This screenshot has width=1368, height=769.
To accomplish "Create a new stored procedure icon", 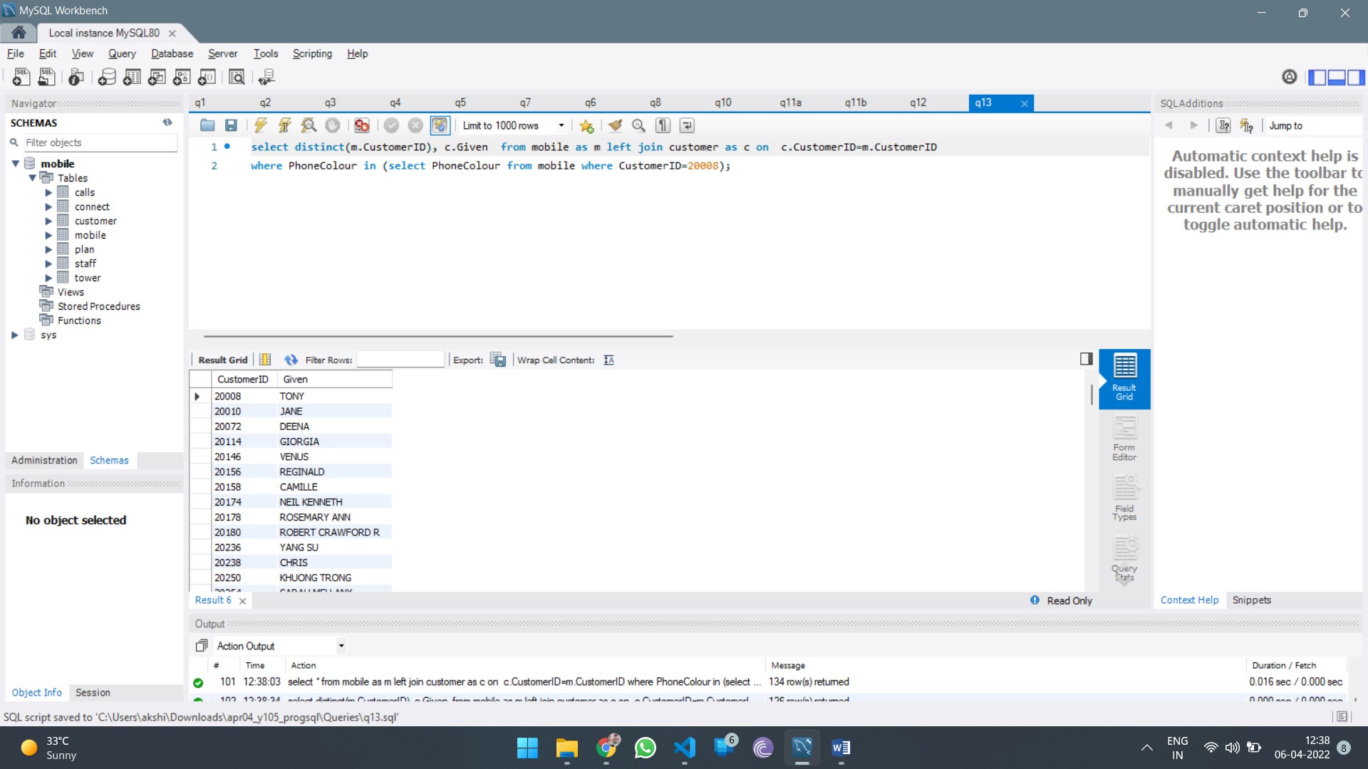I will click(x=182, y=77).
